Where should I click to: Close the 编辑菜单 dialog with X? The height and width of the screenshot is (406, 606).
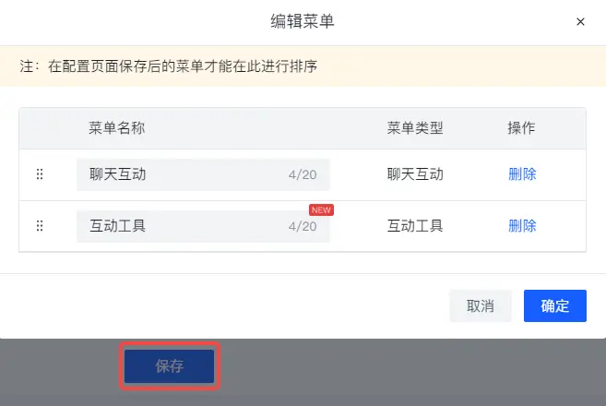click(x=580, y=21)
